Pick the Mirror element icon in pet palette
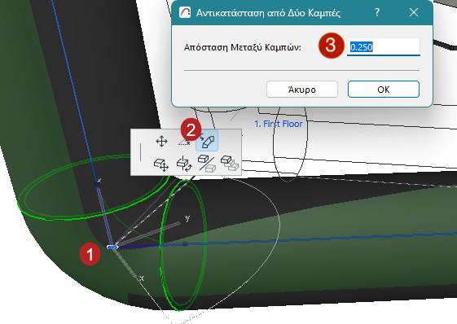Image resolution: width=457 pixels, height=324 pixels. click(207, 163)
